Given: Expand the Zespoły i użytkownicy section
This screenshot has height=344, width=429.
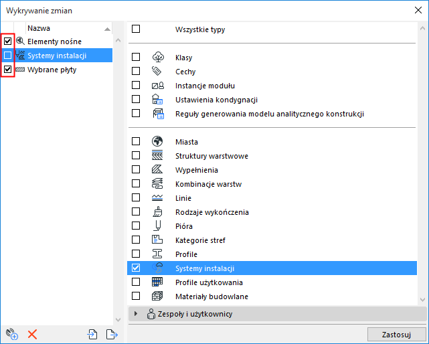Looking at the screenshot, I should (x=136, y=314).
